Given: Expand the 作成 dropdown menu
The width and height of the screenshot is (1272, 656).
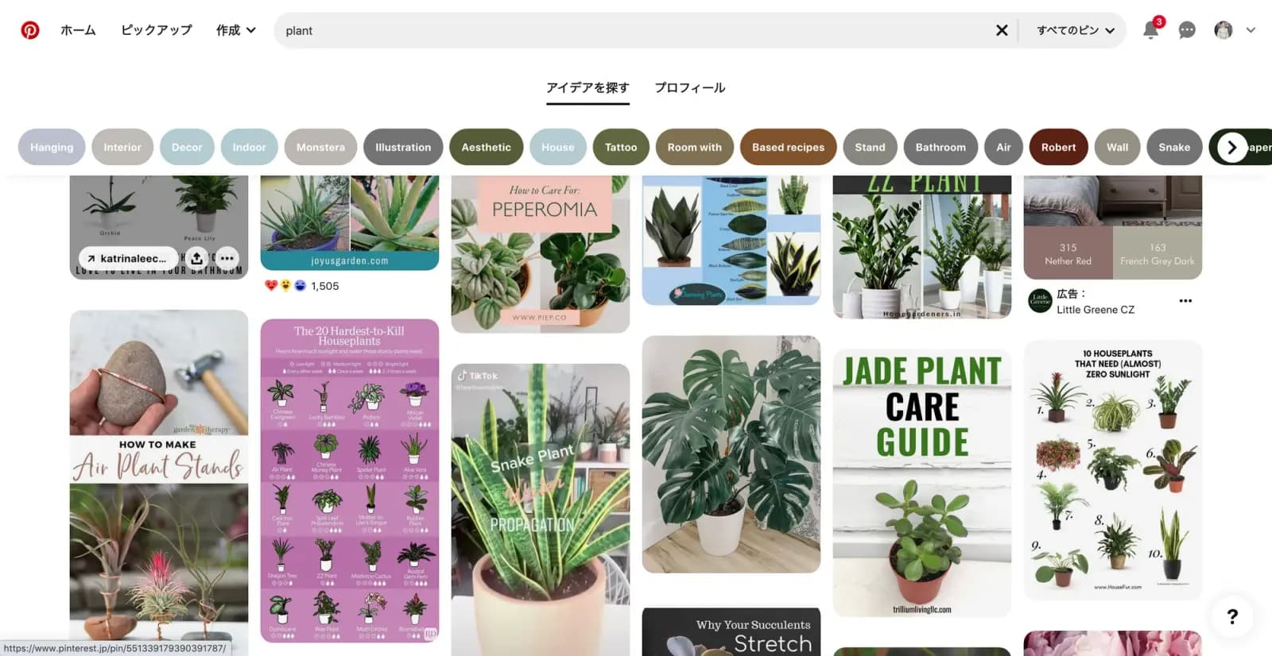Looking at the screenshot, I should tap(236, 30).
